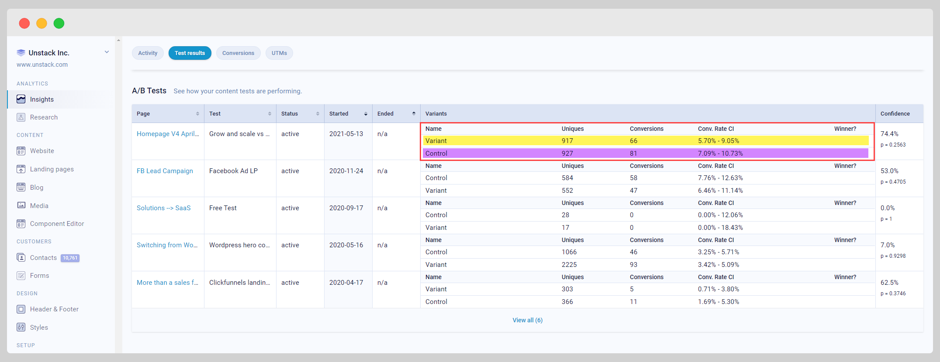
Task: Open Component Editor via its icon
Action: [21, 224]
